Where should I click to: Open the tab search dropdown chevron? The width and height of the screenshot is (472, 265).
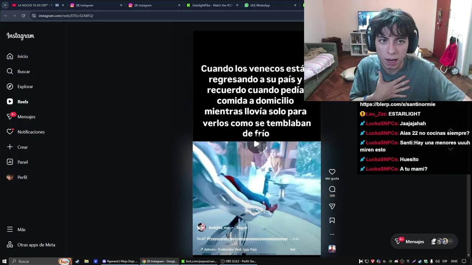5,5
